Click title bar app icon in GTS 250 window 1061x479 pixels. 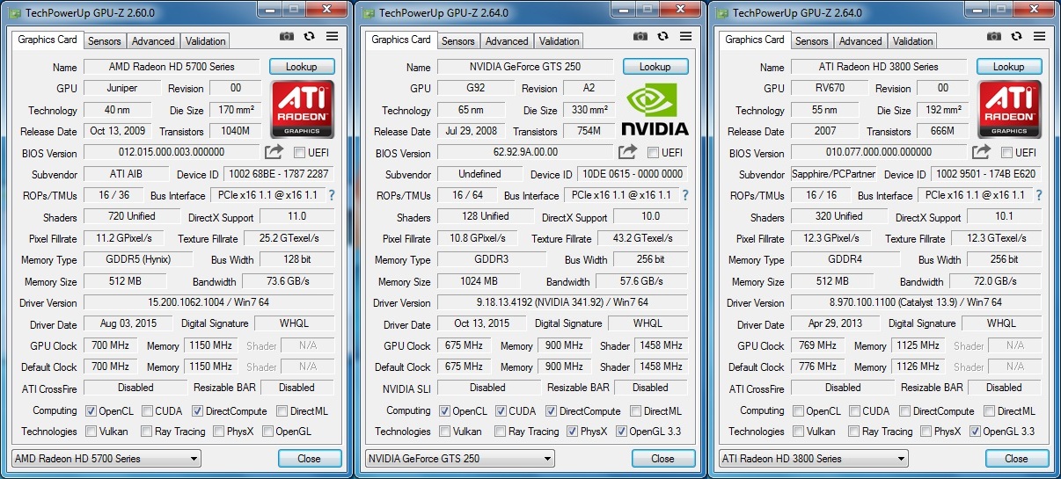pyautogui.click(x=367, y=13)
